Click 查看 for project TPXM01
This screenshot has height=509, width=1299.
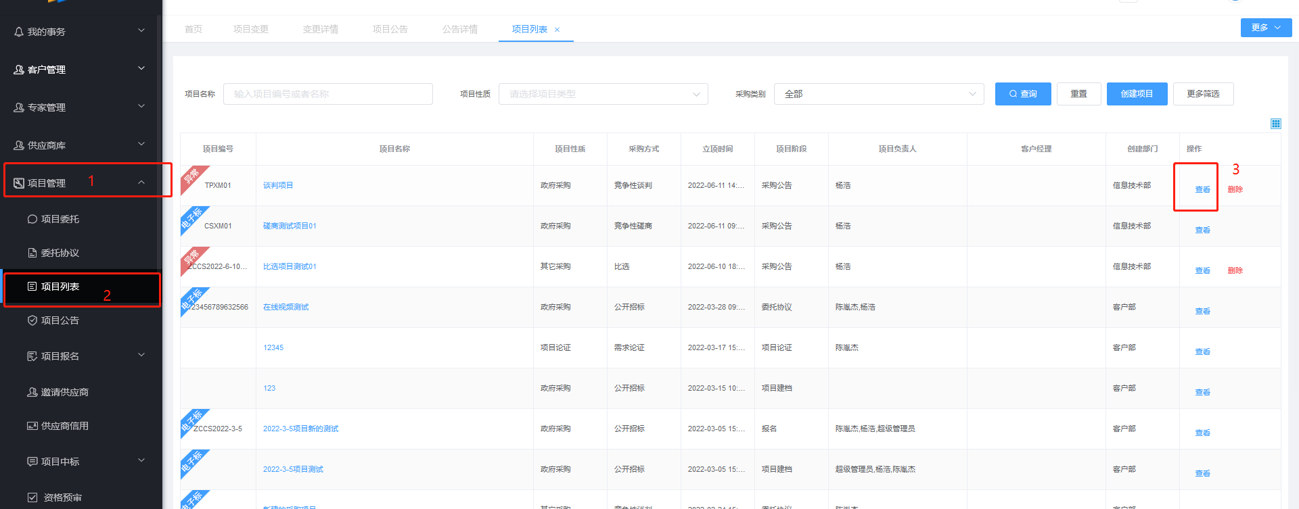click(1202, 190)
